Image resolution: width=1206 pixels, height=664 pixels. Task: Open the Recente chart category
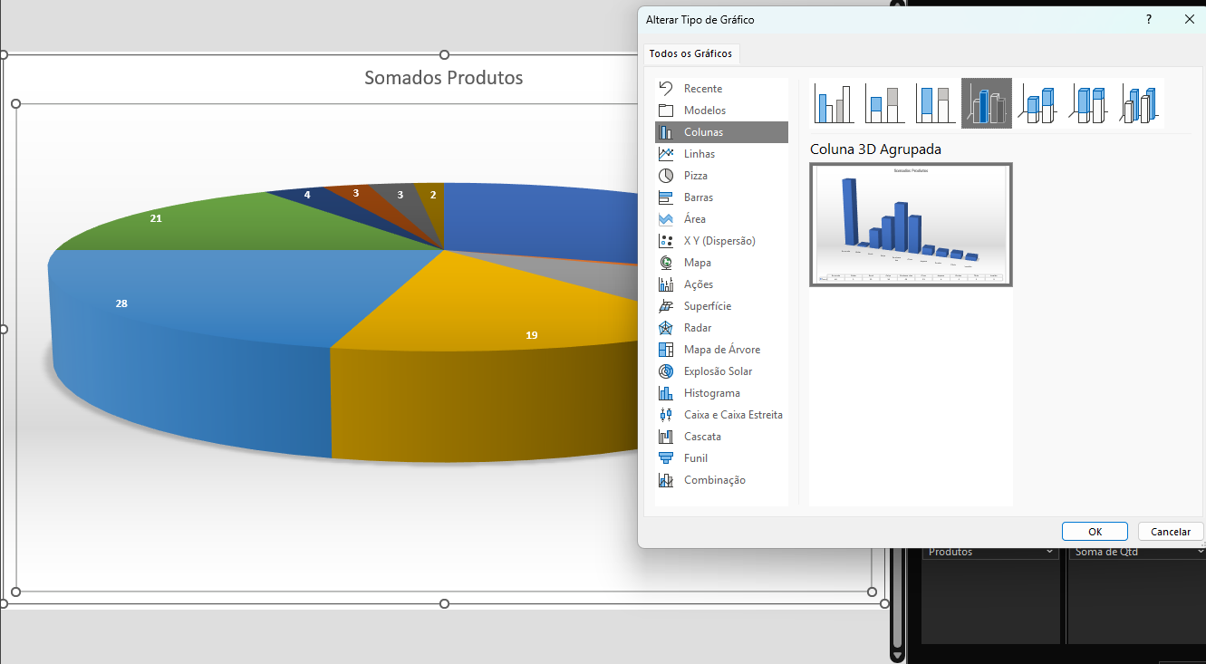721,89
